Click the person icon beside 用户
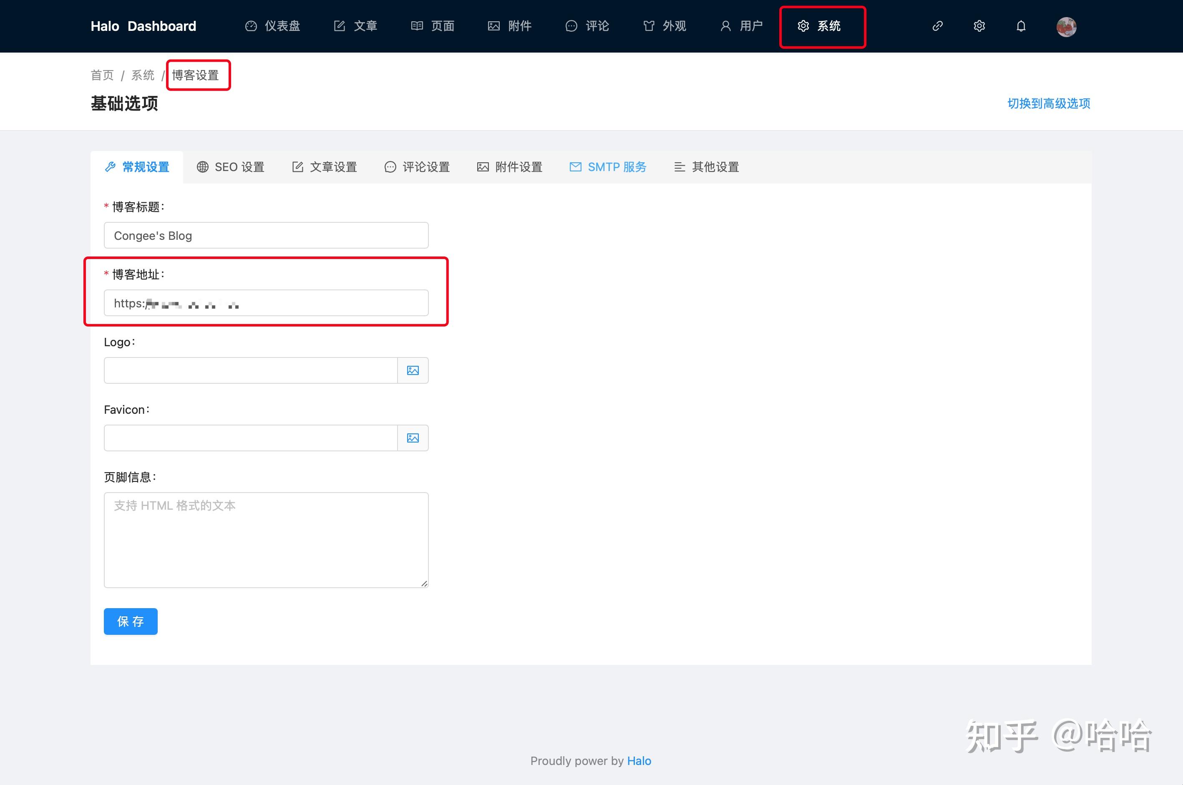1183x785 pixels. (725, 26)
